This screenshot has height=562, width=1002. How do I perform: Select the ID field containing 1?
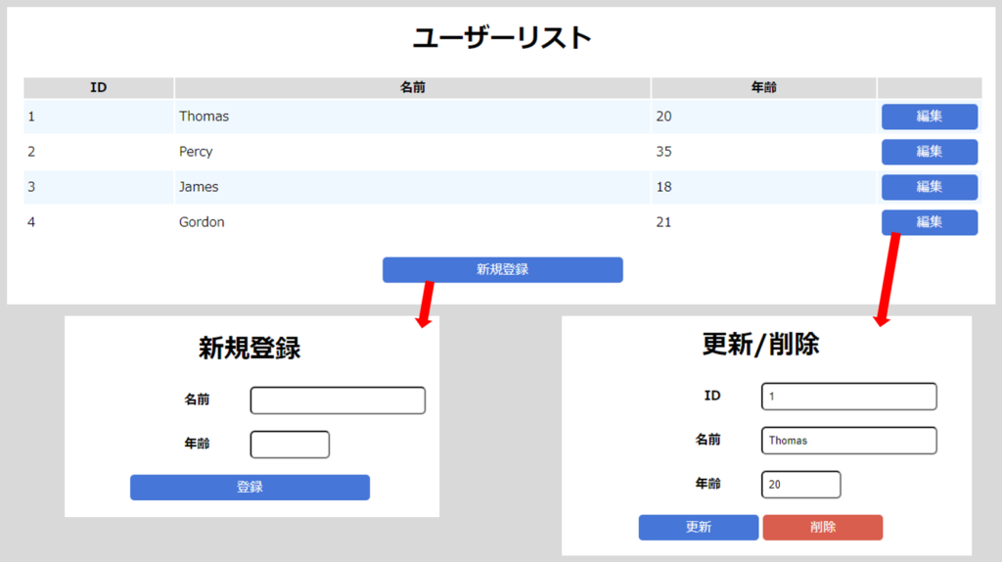pos(848,397)
